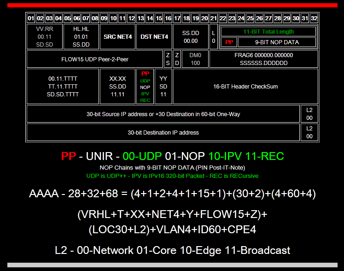Click the L 0 cell
Image resolution: width=344 pixels, height=271 pixels.
pyautogui.click(x=214, y=37)
